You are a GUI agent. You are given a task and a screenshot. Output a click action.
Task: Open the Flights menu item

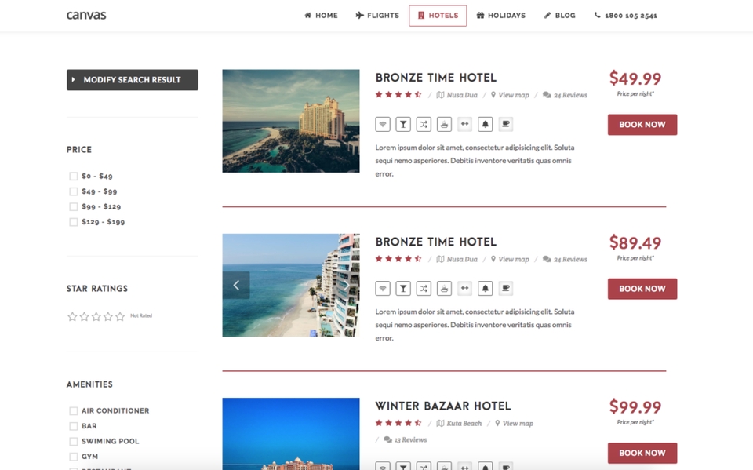click(x=377, y=16)
